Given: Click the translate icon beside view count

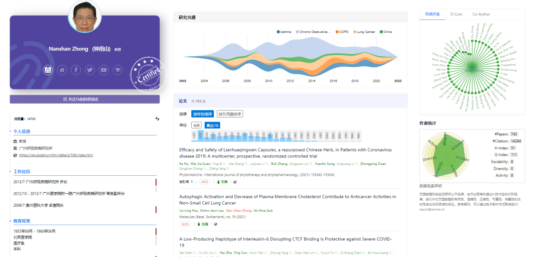Looking at the screenshot, I should pyautogui.click(x=157, y=119).
